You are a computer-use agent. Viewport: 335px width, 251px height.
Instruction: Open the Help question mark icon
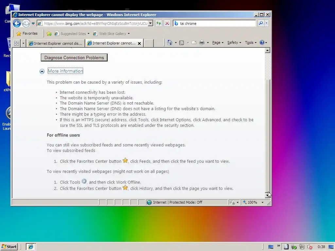(262, 42)
